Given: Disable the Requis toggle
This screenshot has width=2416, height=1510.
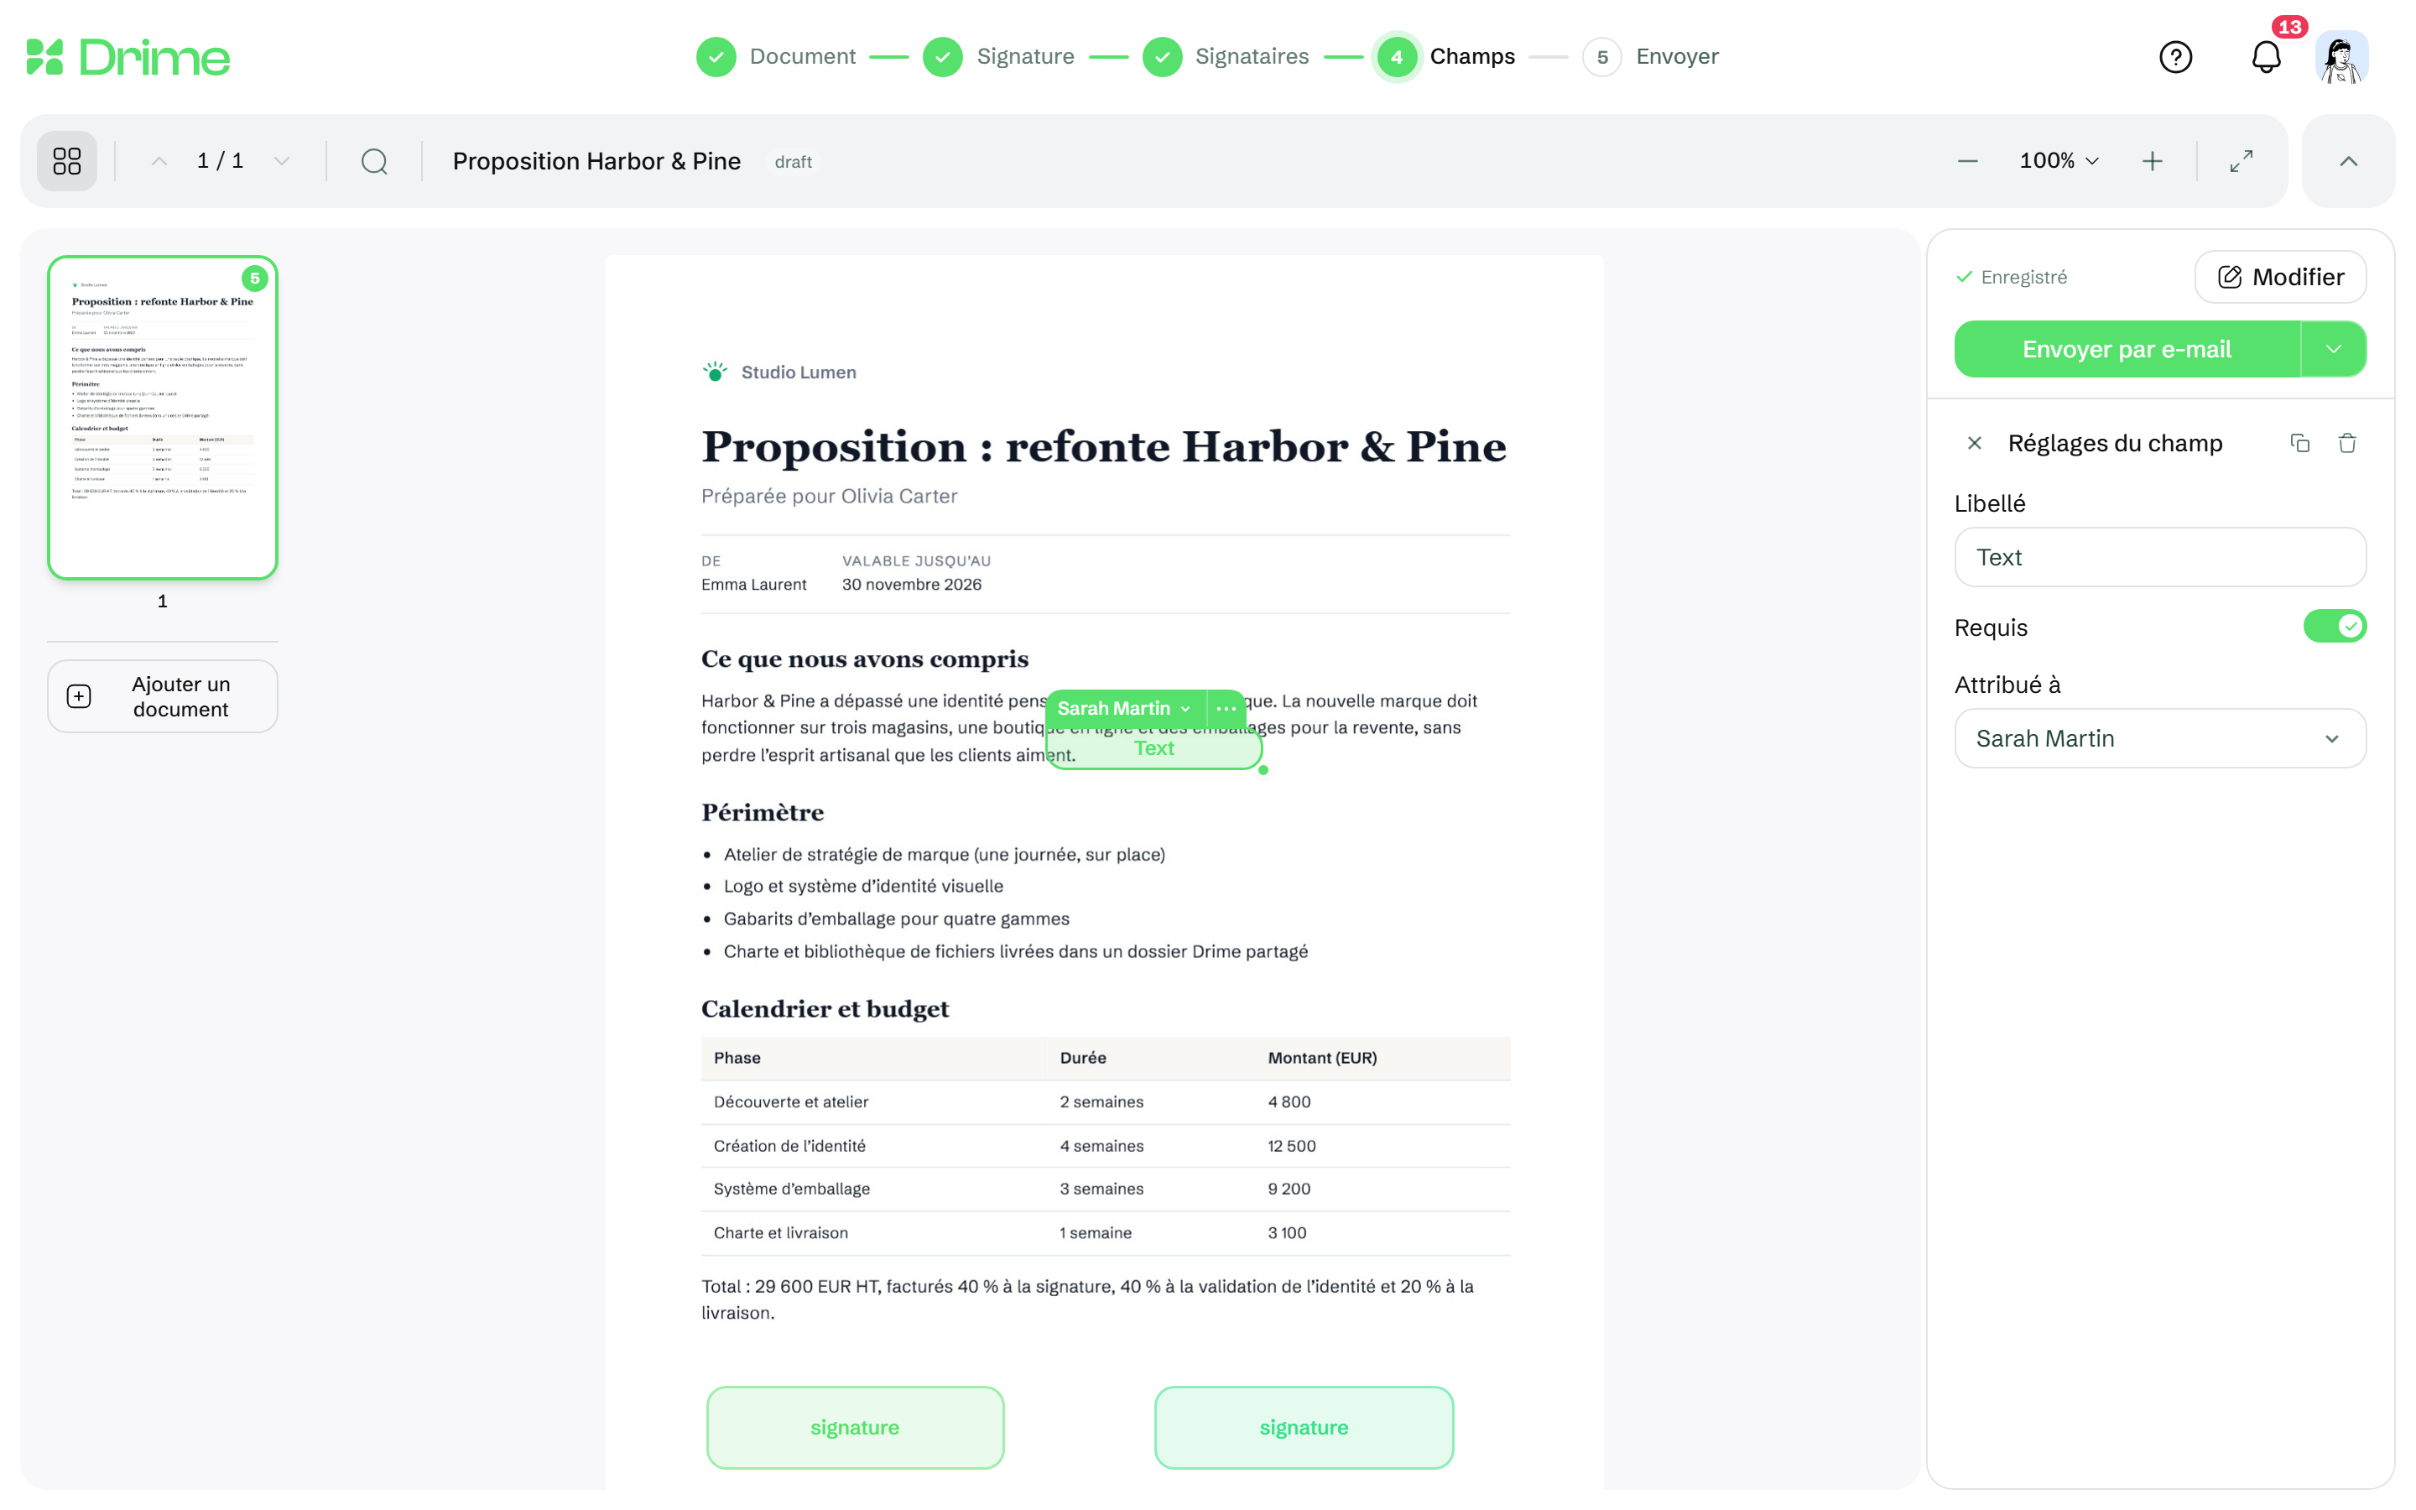Looking at the screenshot, I should [x=2334, y=626].
